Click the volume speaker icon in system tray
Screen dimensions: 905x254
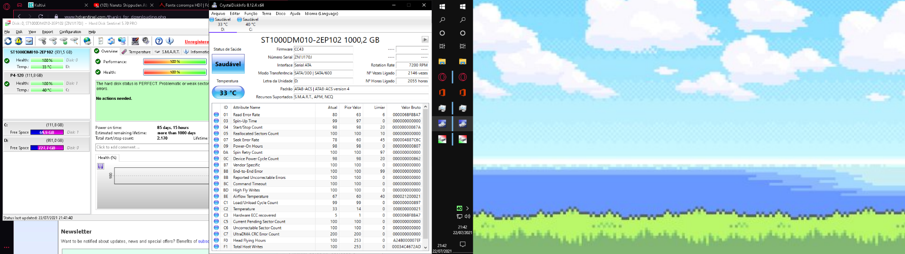(468, 216)
